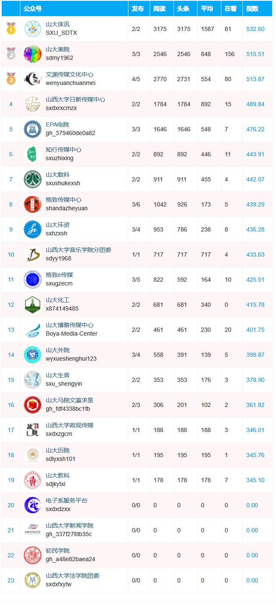Screen dimensions: 276x616
Task: Click the 知行传媒中心 green avatar
Action: (33, 154)
